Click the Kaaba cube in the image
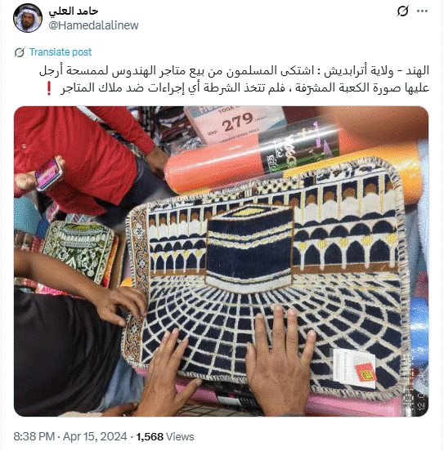Viewport: 444px width, 451px height. 249,248
